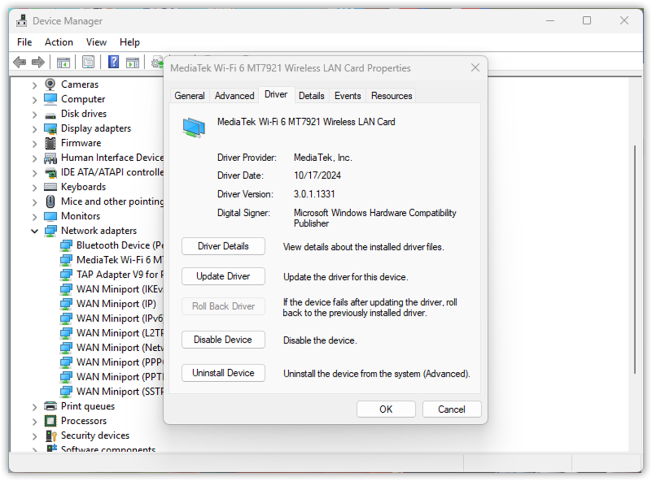652x481 pixels.
Task: Select the Firmware category icon
Action: coord(50,143)
